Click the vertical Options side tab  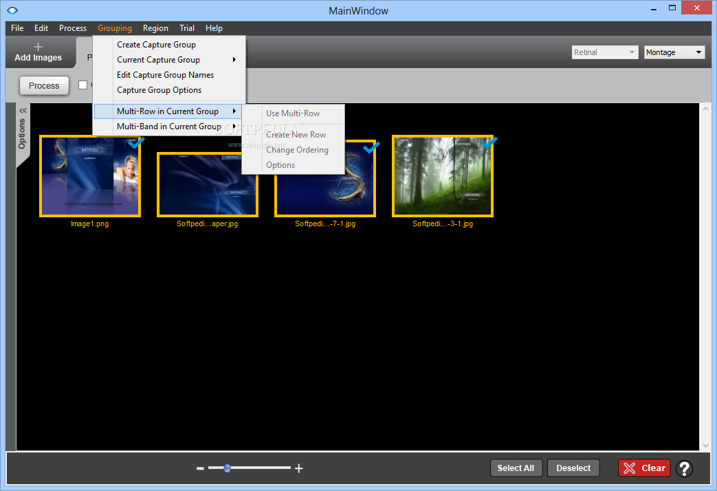tap(21, 133)
